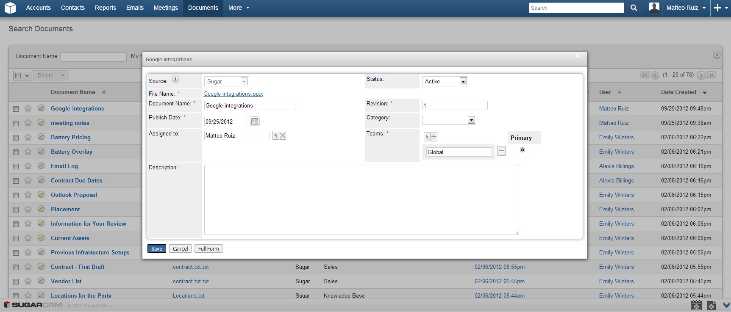This screenshot has height=312, width=731.
Task: Click the footer double-arrow collapse icon
Action: [726, 305]
